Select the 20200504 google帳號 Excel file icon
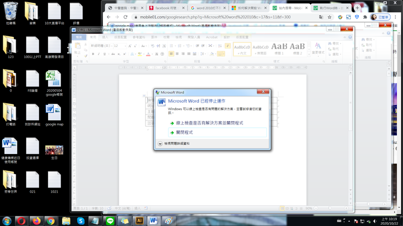This screenshot has width=403, height=226. (x=54, y=83)
